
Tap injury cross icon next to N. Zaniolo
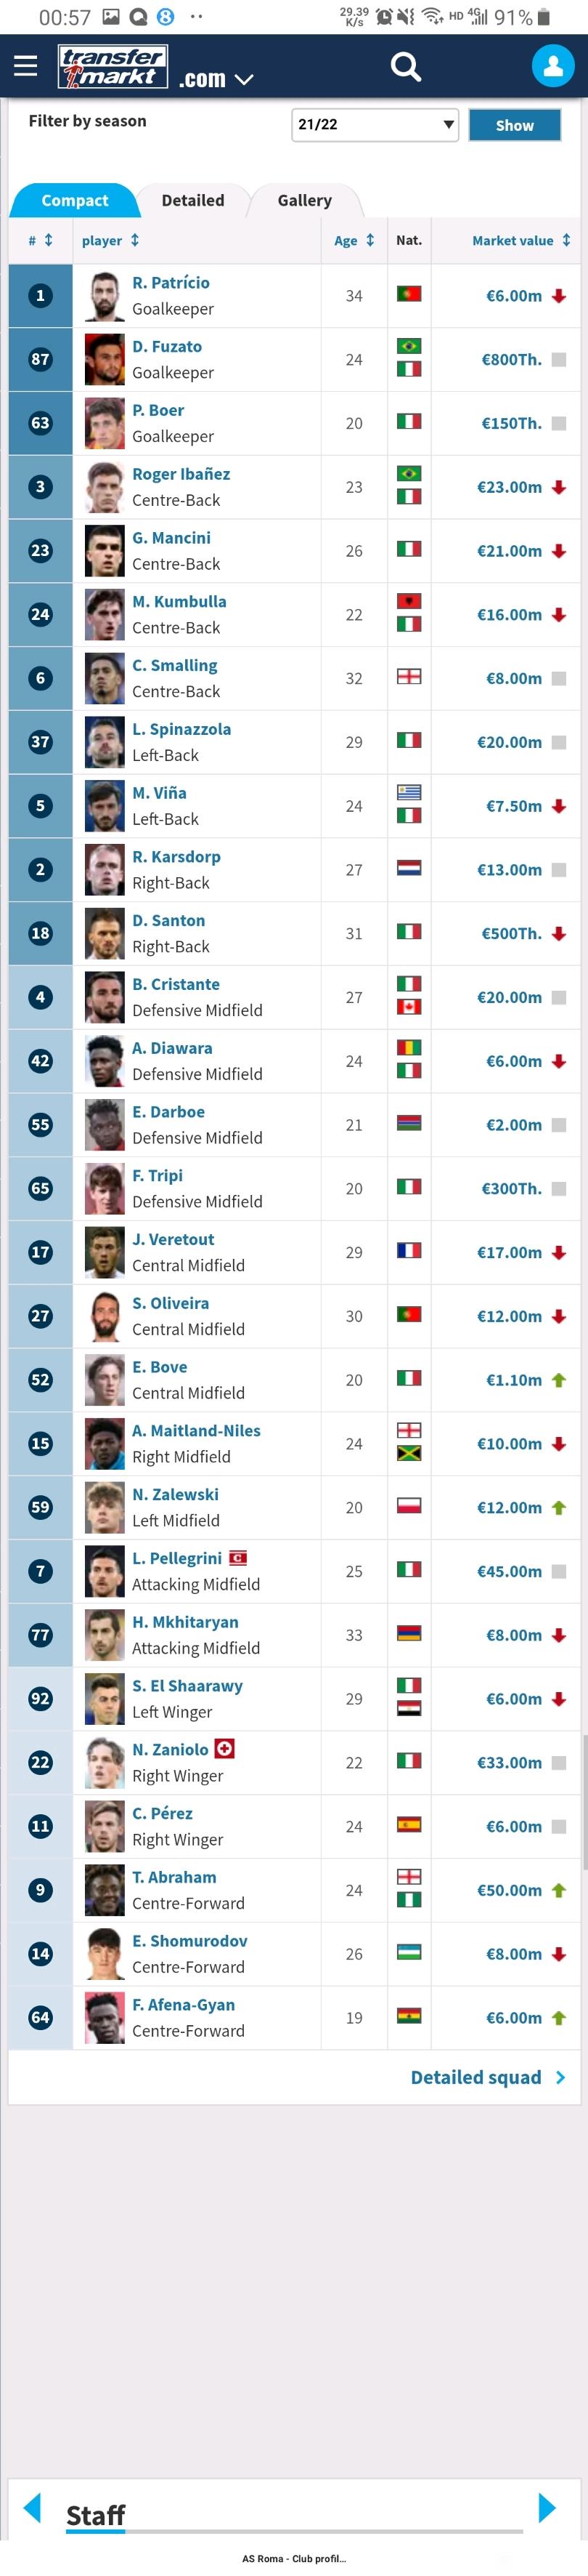[224, 1748]
